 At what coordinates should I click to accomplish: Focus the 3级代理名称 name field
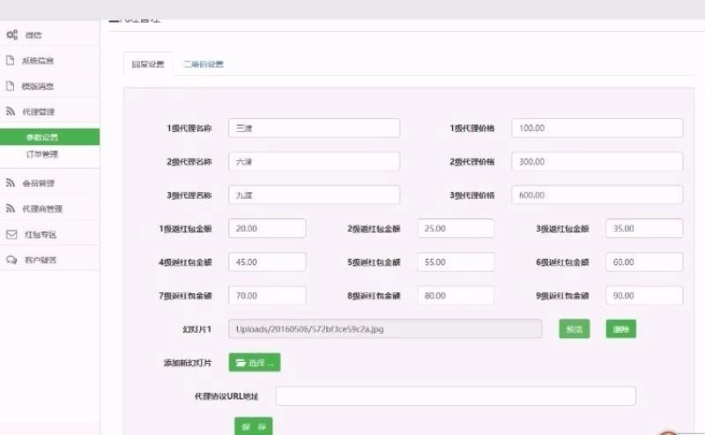[314, 195]
